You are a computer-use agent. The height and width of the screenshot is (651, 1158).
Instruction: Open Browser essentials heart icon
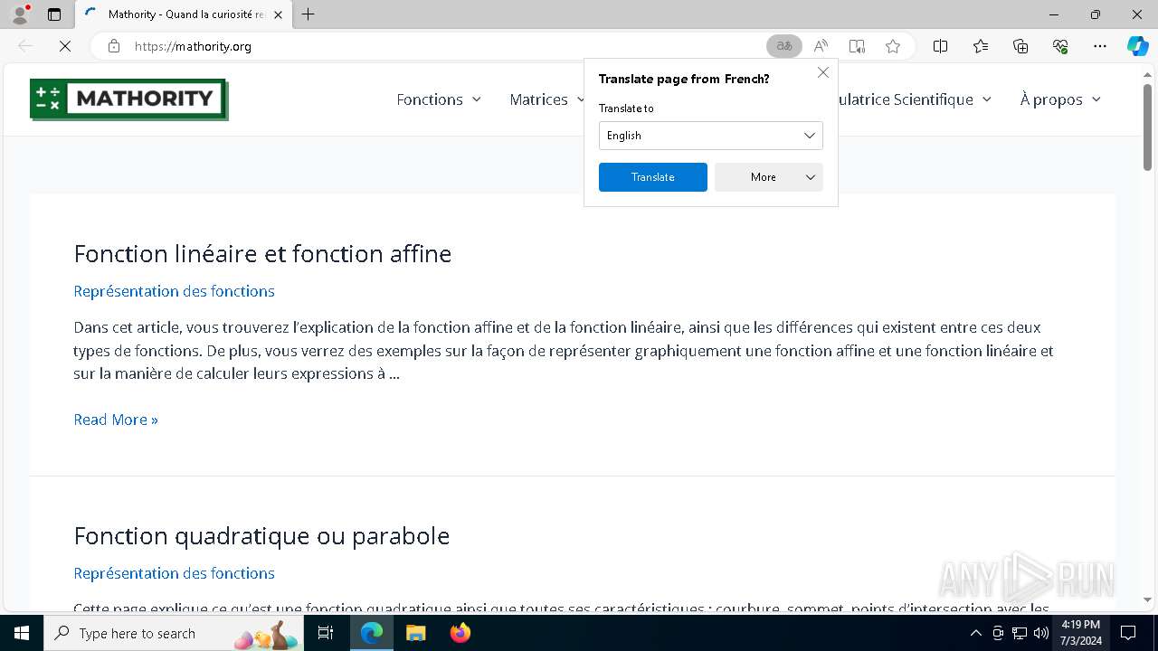click(1060, 46)
